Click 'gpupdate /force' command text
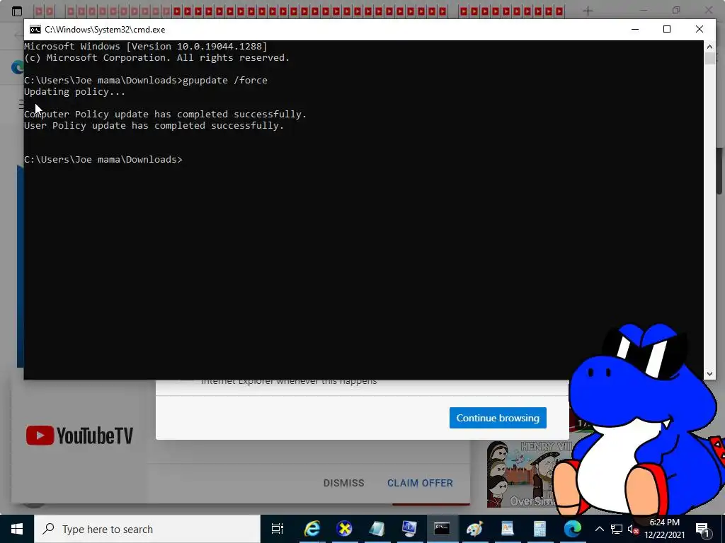725x543 pixels. click(225, 81)
